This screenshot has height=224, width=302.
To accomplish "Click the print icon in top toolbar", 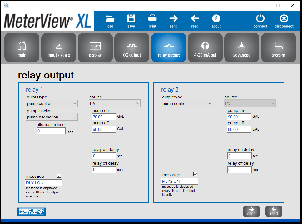I will click(x=152, y=19).
